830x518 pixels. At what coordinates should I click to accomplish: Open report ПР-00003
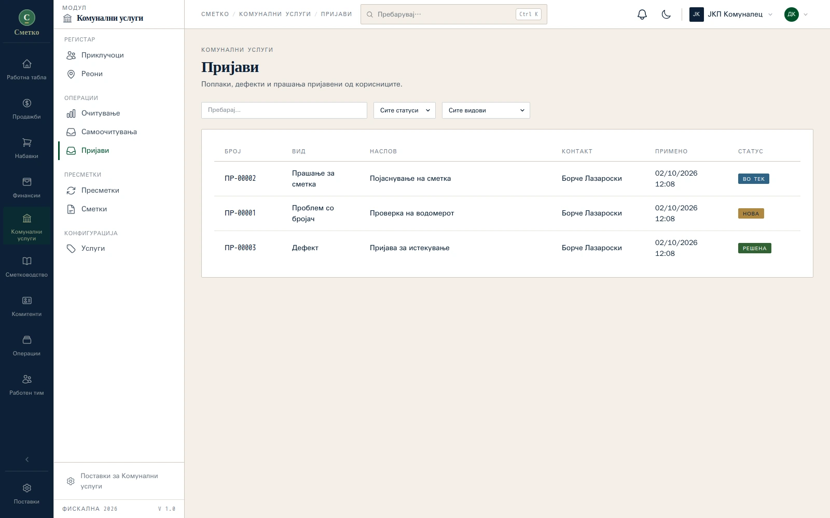(x=240, y=248)
